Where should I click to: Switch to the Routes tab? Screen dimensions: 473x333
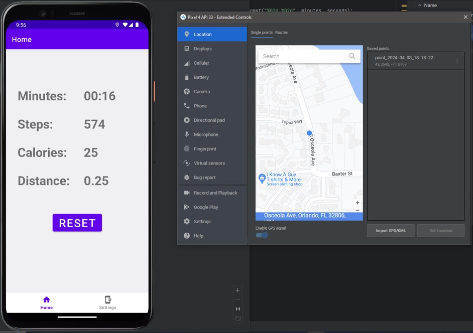281,33
